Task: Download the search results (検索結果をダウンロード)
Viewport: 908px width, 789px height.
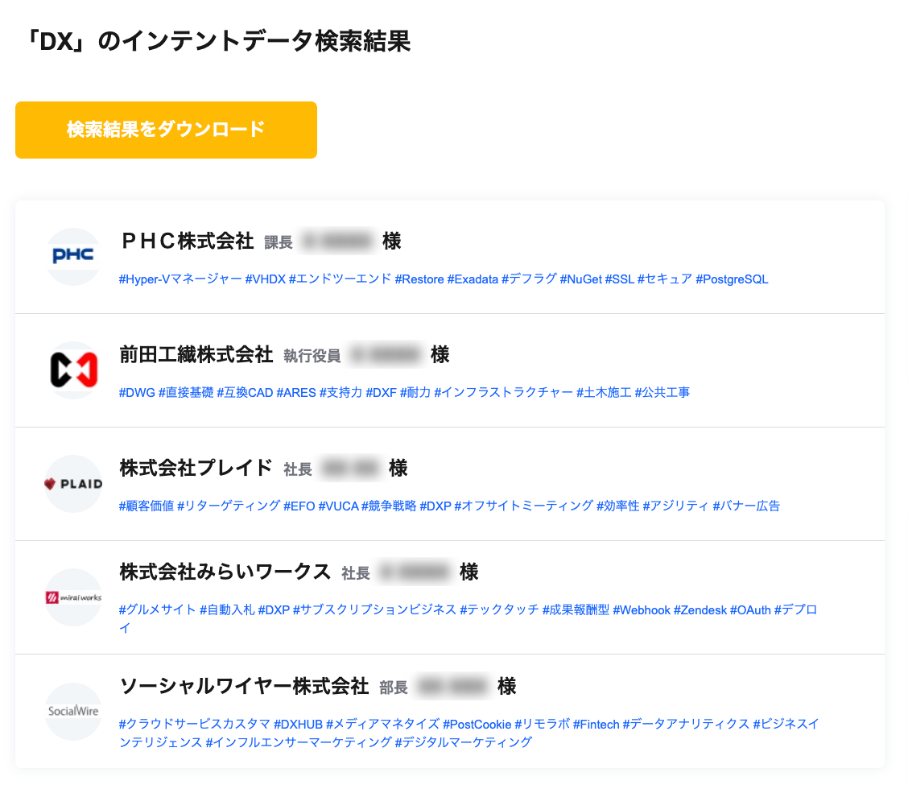Action: point(166,130)
